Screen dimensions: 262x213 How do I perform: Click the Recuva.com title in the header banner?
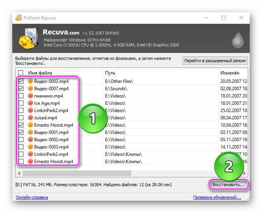pyautogui.click(x=61, y=32)
